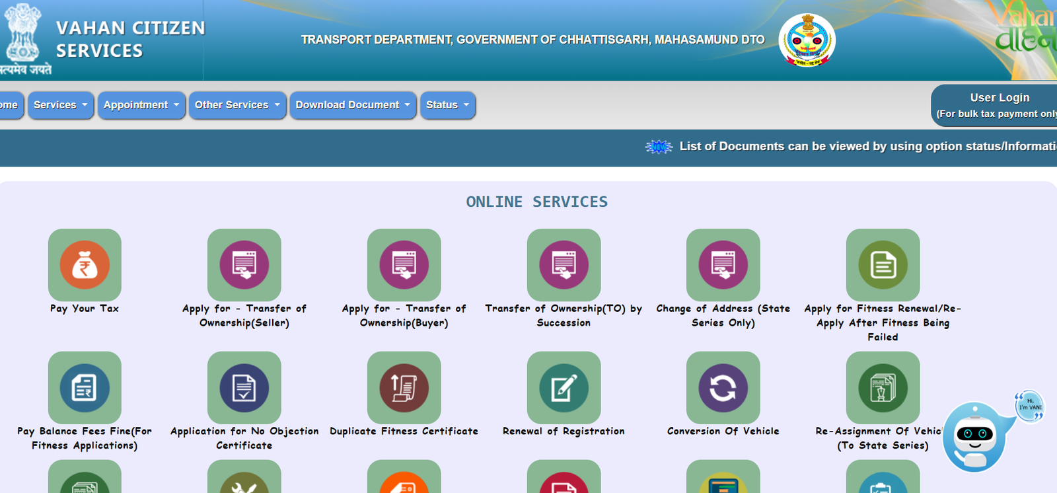Click the User Login button
The image size is (1057, 493).
995,105
